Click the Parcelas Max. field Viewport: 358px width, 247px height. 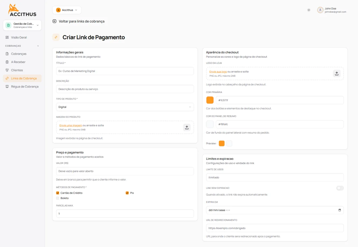pos(125,213)
